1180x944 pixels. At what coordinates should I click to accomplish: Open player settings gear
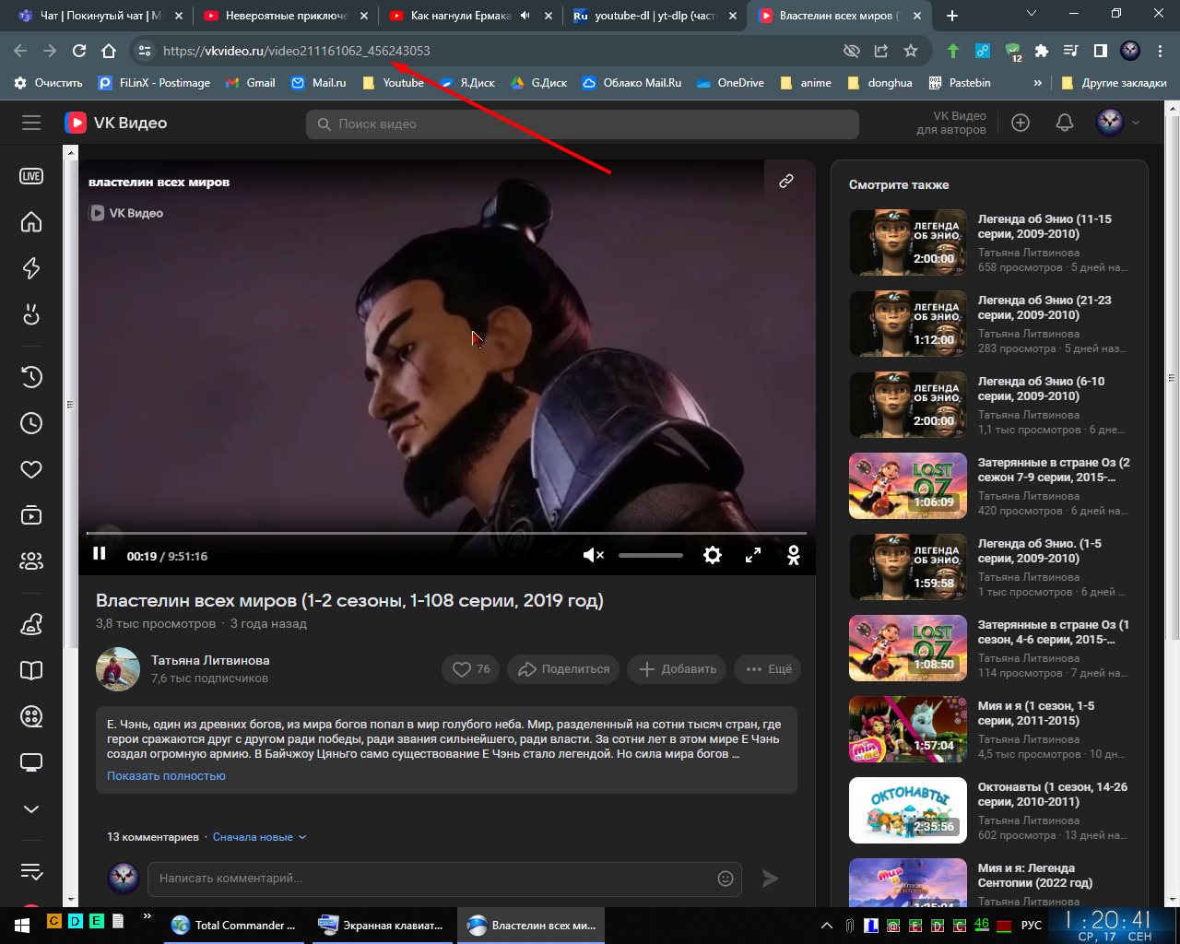click(x=713, y=555)
